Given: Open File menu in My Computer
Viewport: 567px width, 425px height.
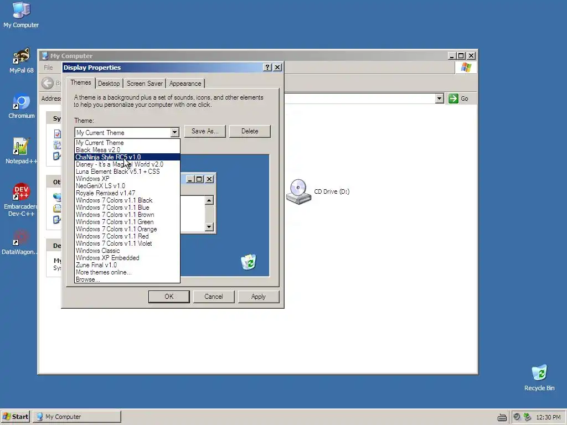Looking at the screenshot, I should pos(48,68).
